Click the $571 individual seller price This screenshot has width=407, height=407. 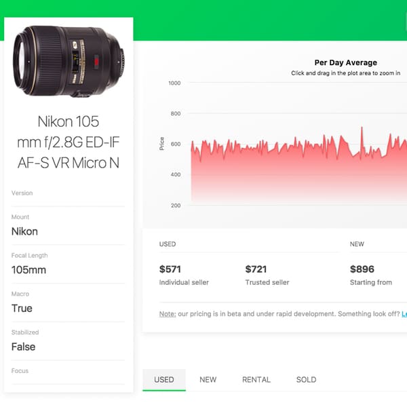click(x=170, y=269)
